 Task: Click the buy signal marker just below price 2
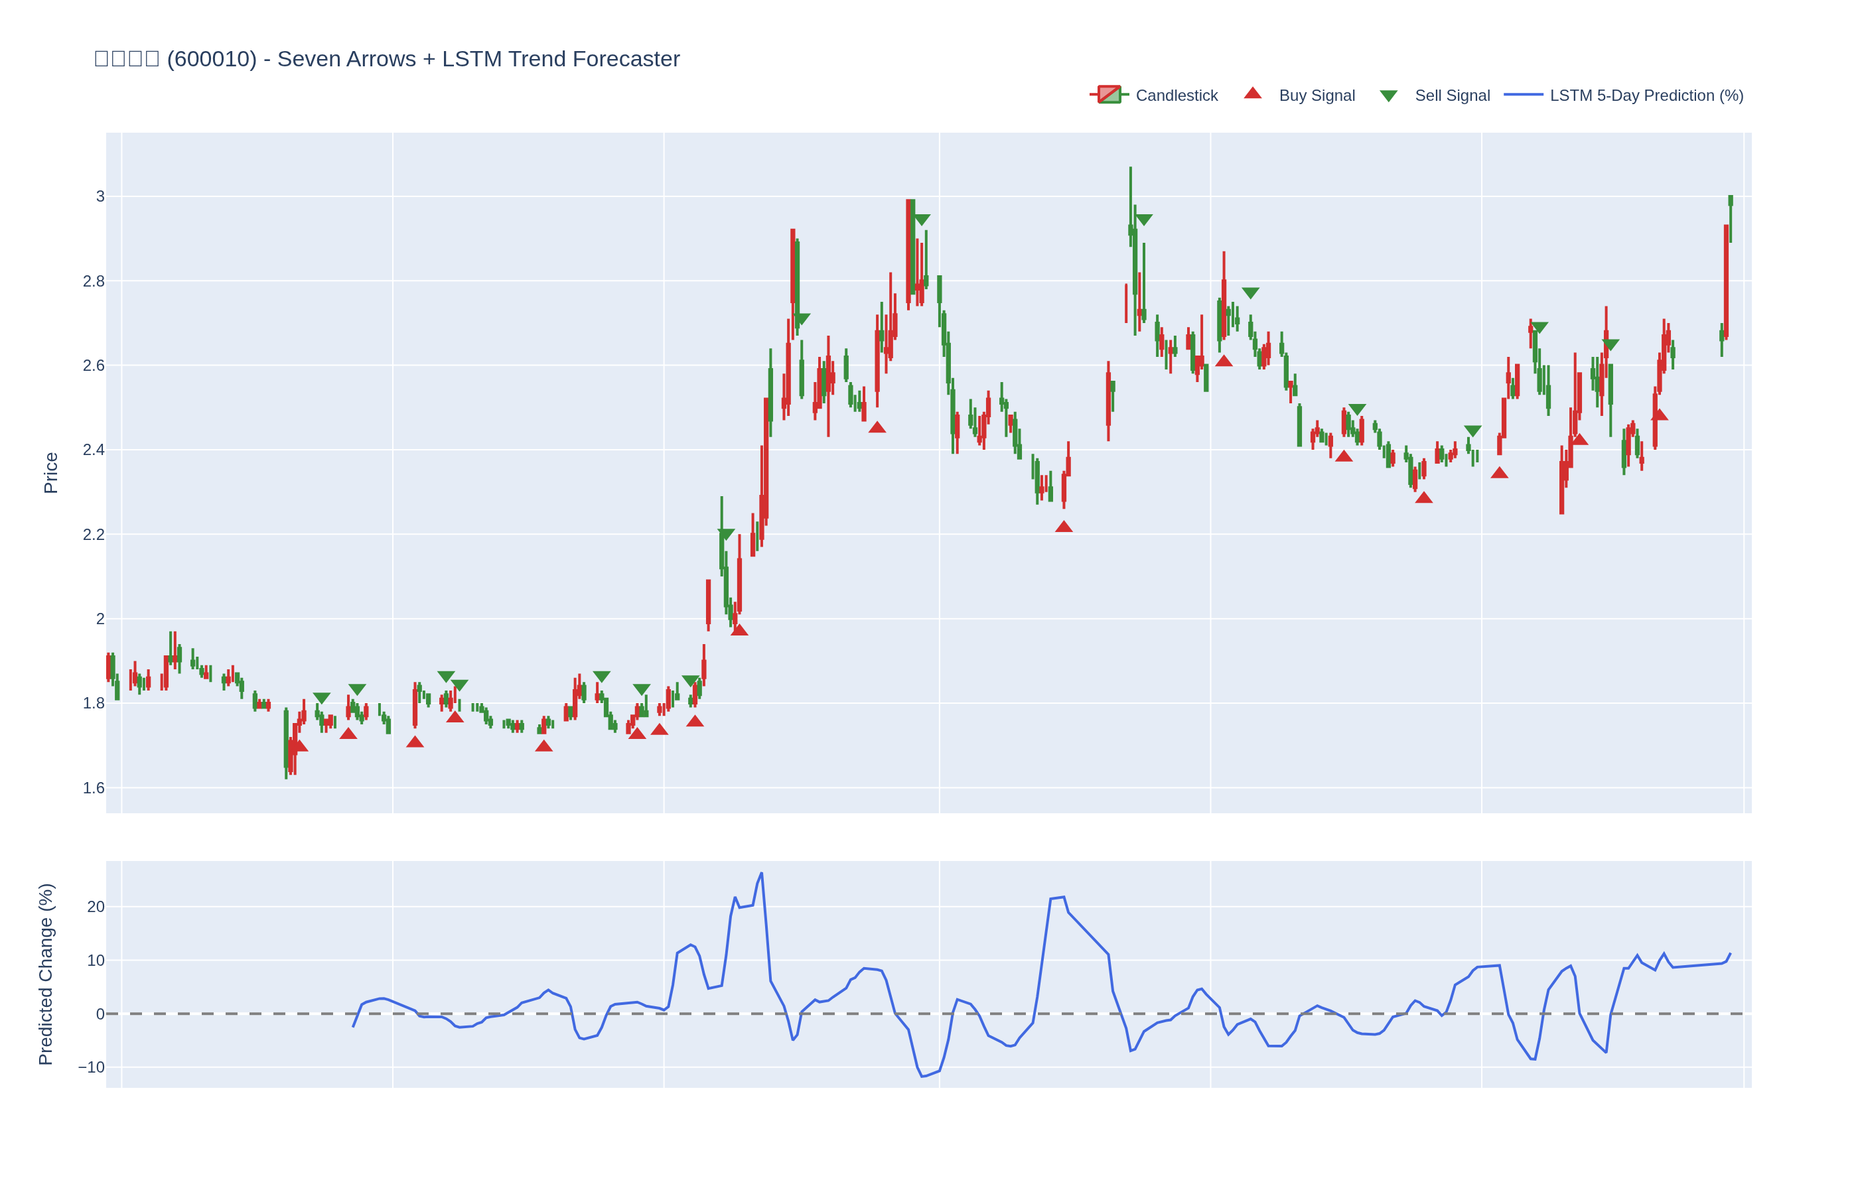click(739, 630)
